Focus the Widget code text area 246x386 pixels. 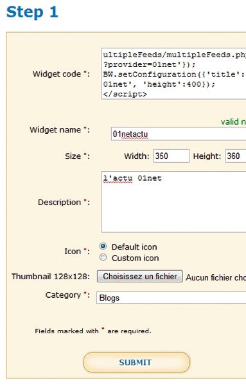[x=173, y=74]
